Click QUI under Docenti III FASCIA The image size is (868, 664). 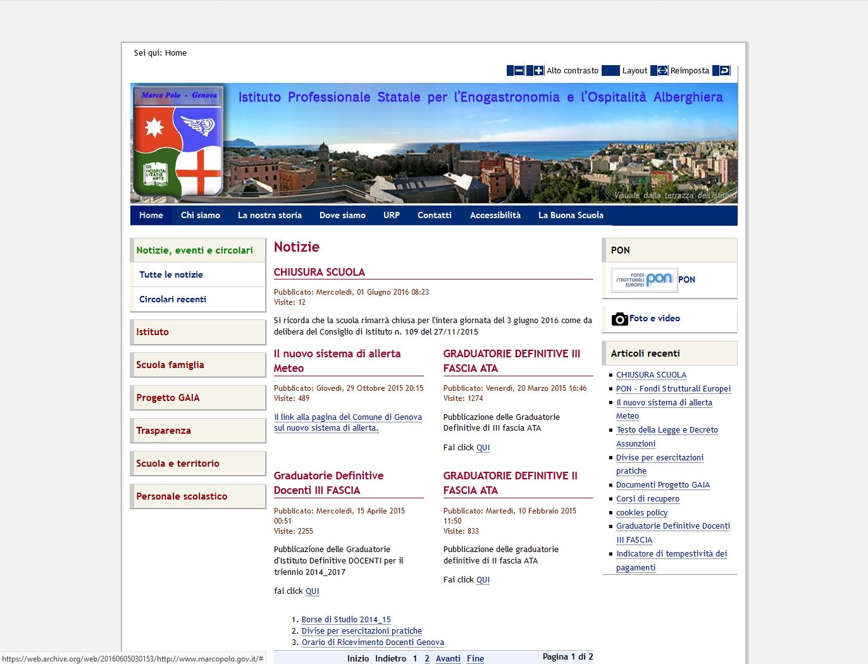(313, 591)
